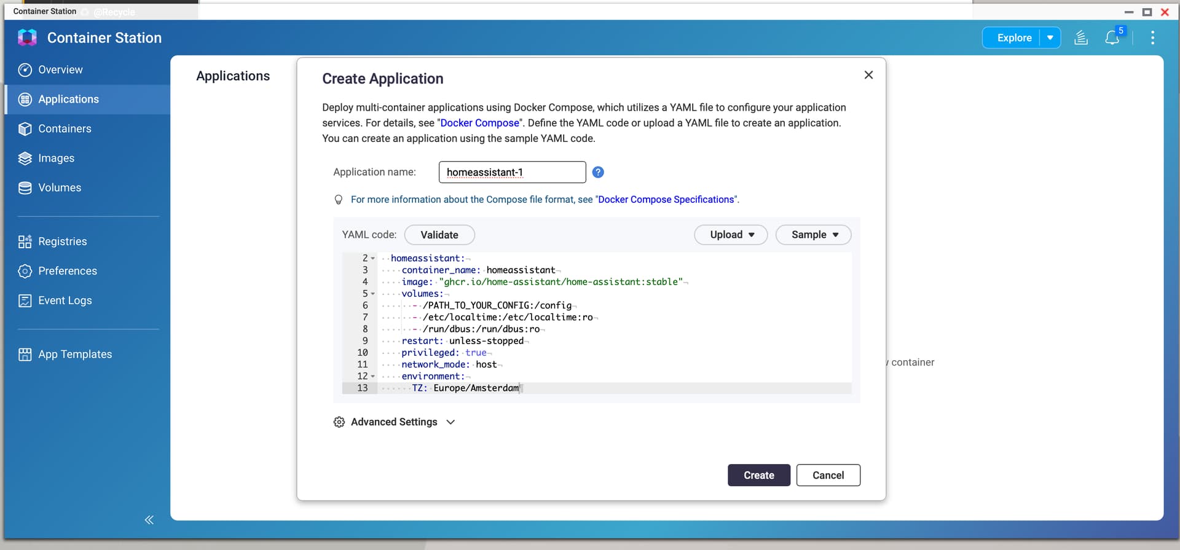Maximize the Container Station window
The height and width of the screenshot is (550, 1180).
click(x=1147, y=12)
